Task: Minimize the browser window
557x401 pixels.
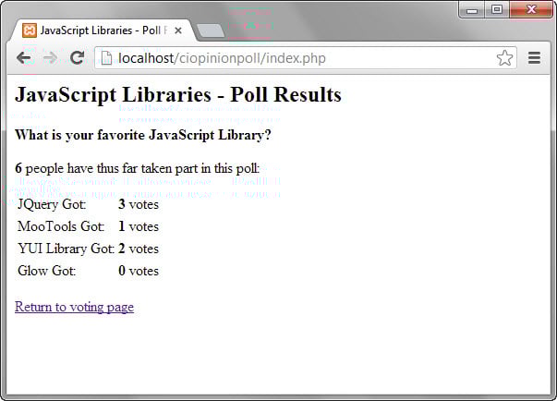Action: (x=473, y=10)
